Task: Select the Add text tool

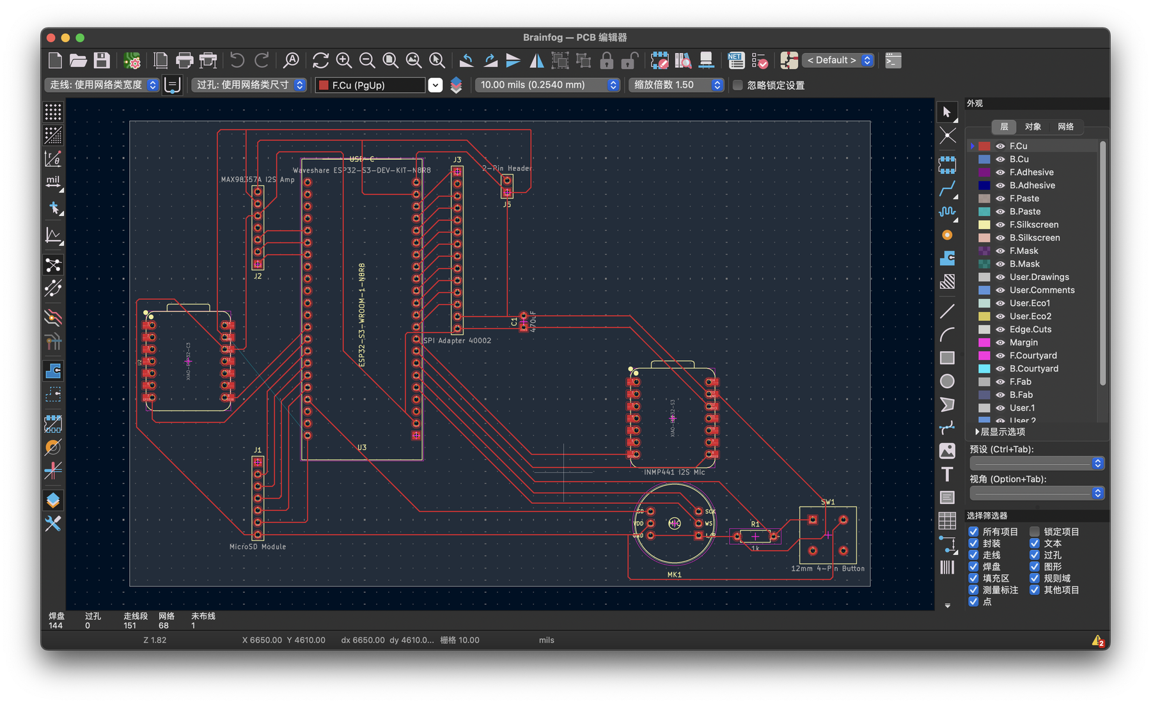Action: coord(947,474)
